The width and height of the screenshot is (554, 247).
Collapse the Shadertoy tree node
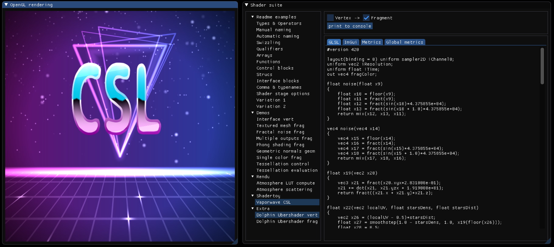tap(253, 196)
